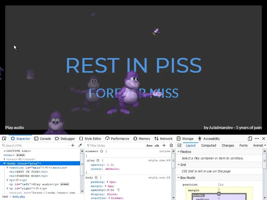The height and width of the screenshot is (200, 267).
Task: Add a new CSS rule
Action: click(x=164, y=145)
